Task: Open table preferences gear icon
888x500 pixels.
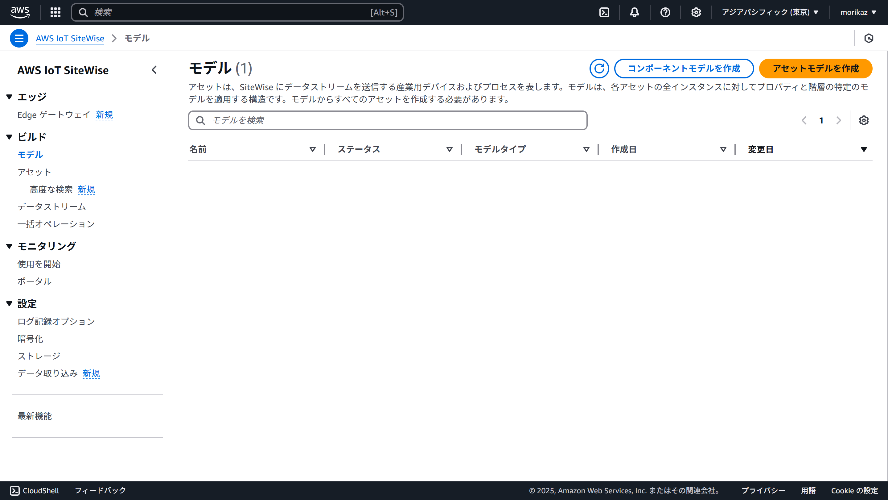Action: tap(864, 120)
